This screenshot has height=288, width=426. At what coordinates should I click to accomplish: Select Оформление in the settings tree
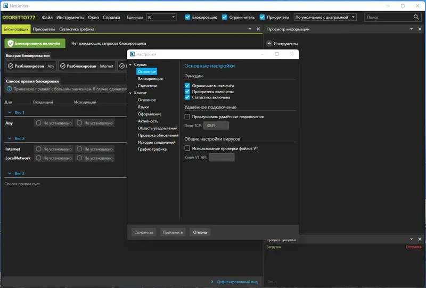[150, 114]
